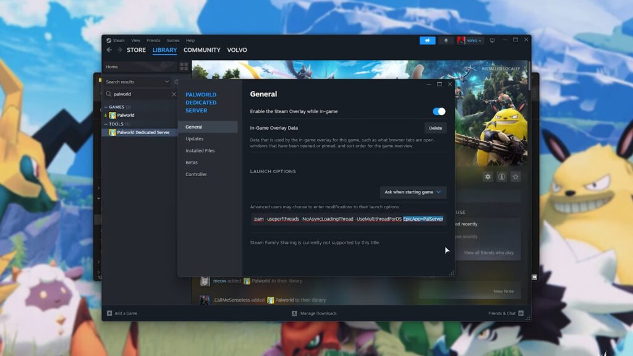Open the Friends menu
This screenshot has height=356, width=633.
153,40
